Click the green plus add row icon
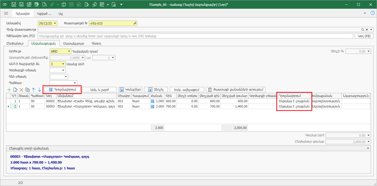Image resolution: width=377 pixels, height=186 pixels. [x=9, y=90]
